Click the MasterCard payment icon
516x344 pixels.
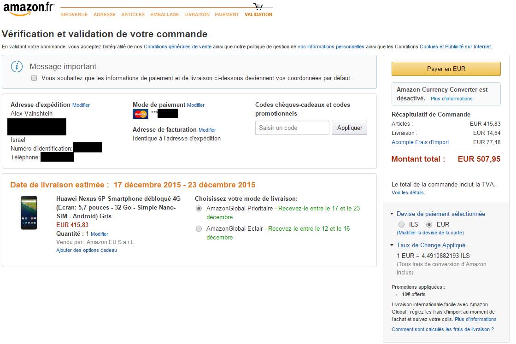point(140,114)
